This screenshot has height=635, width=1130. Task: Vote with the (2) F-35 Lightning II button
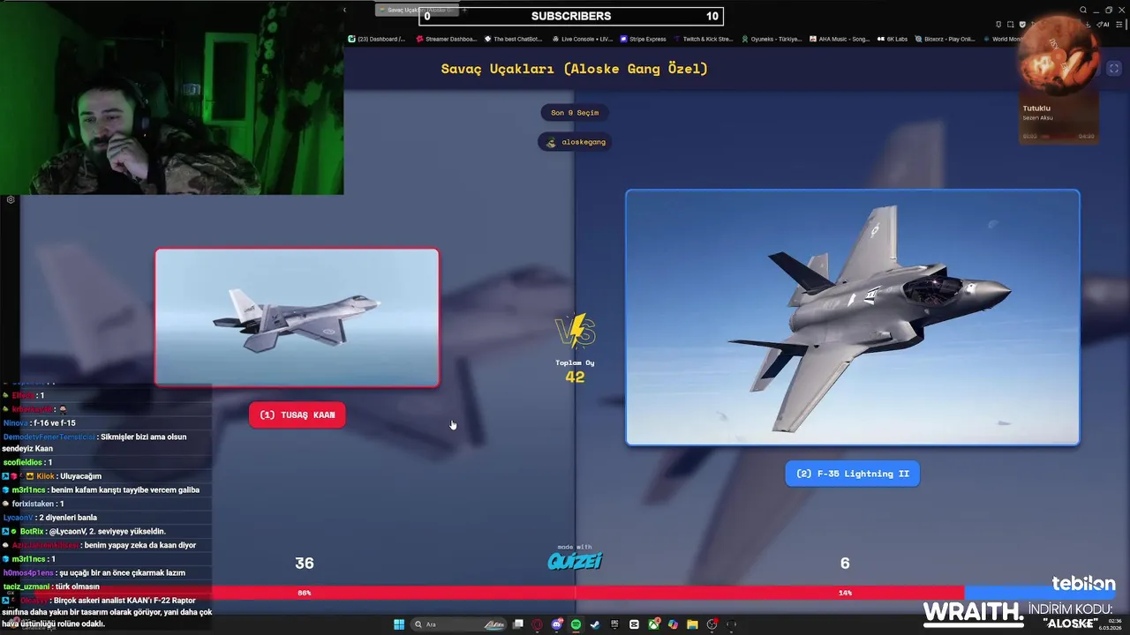coord(852,474)
